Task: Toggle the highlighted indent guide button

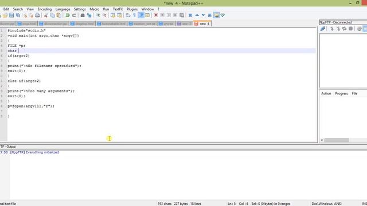Action: click(x=141, y=15)
